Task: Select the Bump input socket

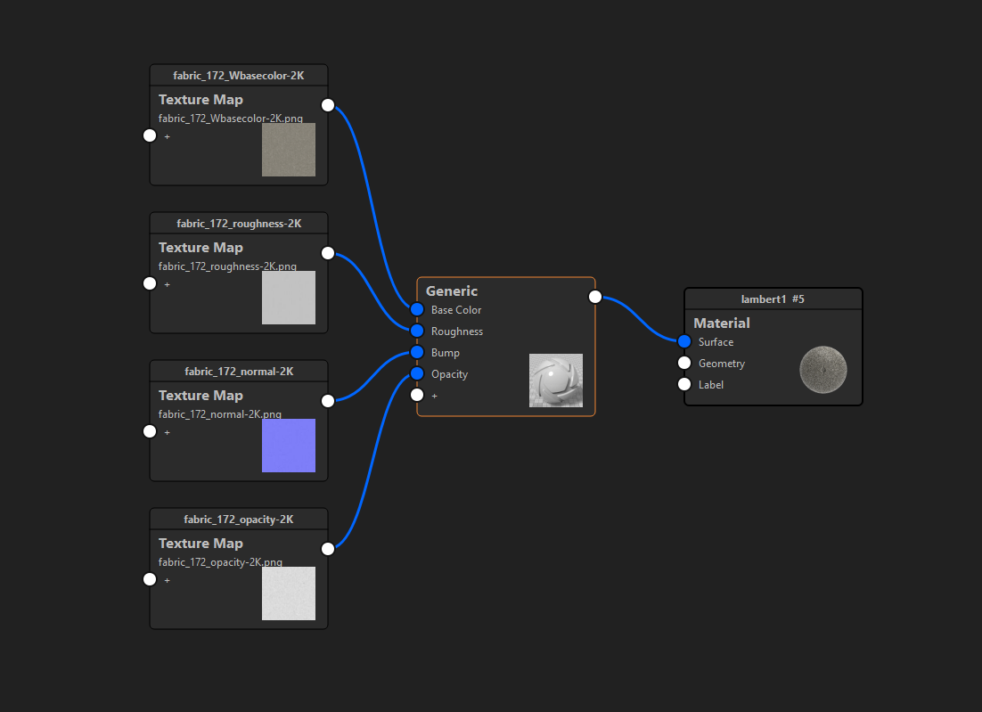Action: click(x=417, y=352)
